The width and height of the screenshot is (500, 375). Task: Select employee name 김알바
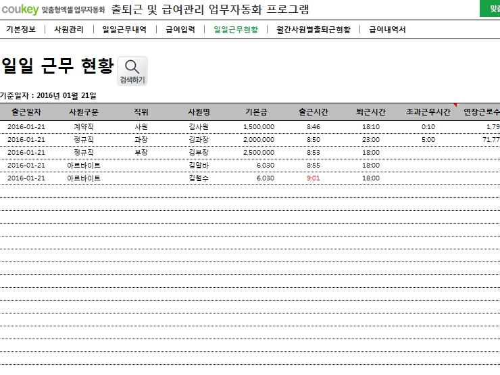[x=199, y=165]
